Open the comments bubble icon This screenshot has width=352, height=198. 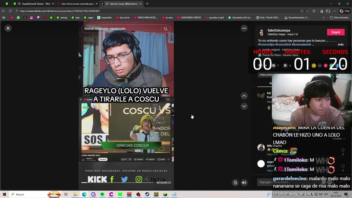[274, 66]
